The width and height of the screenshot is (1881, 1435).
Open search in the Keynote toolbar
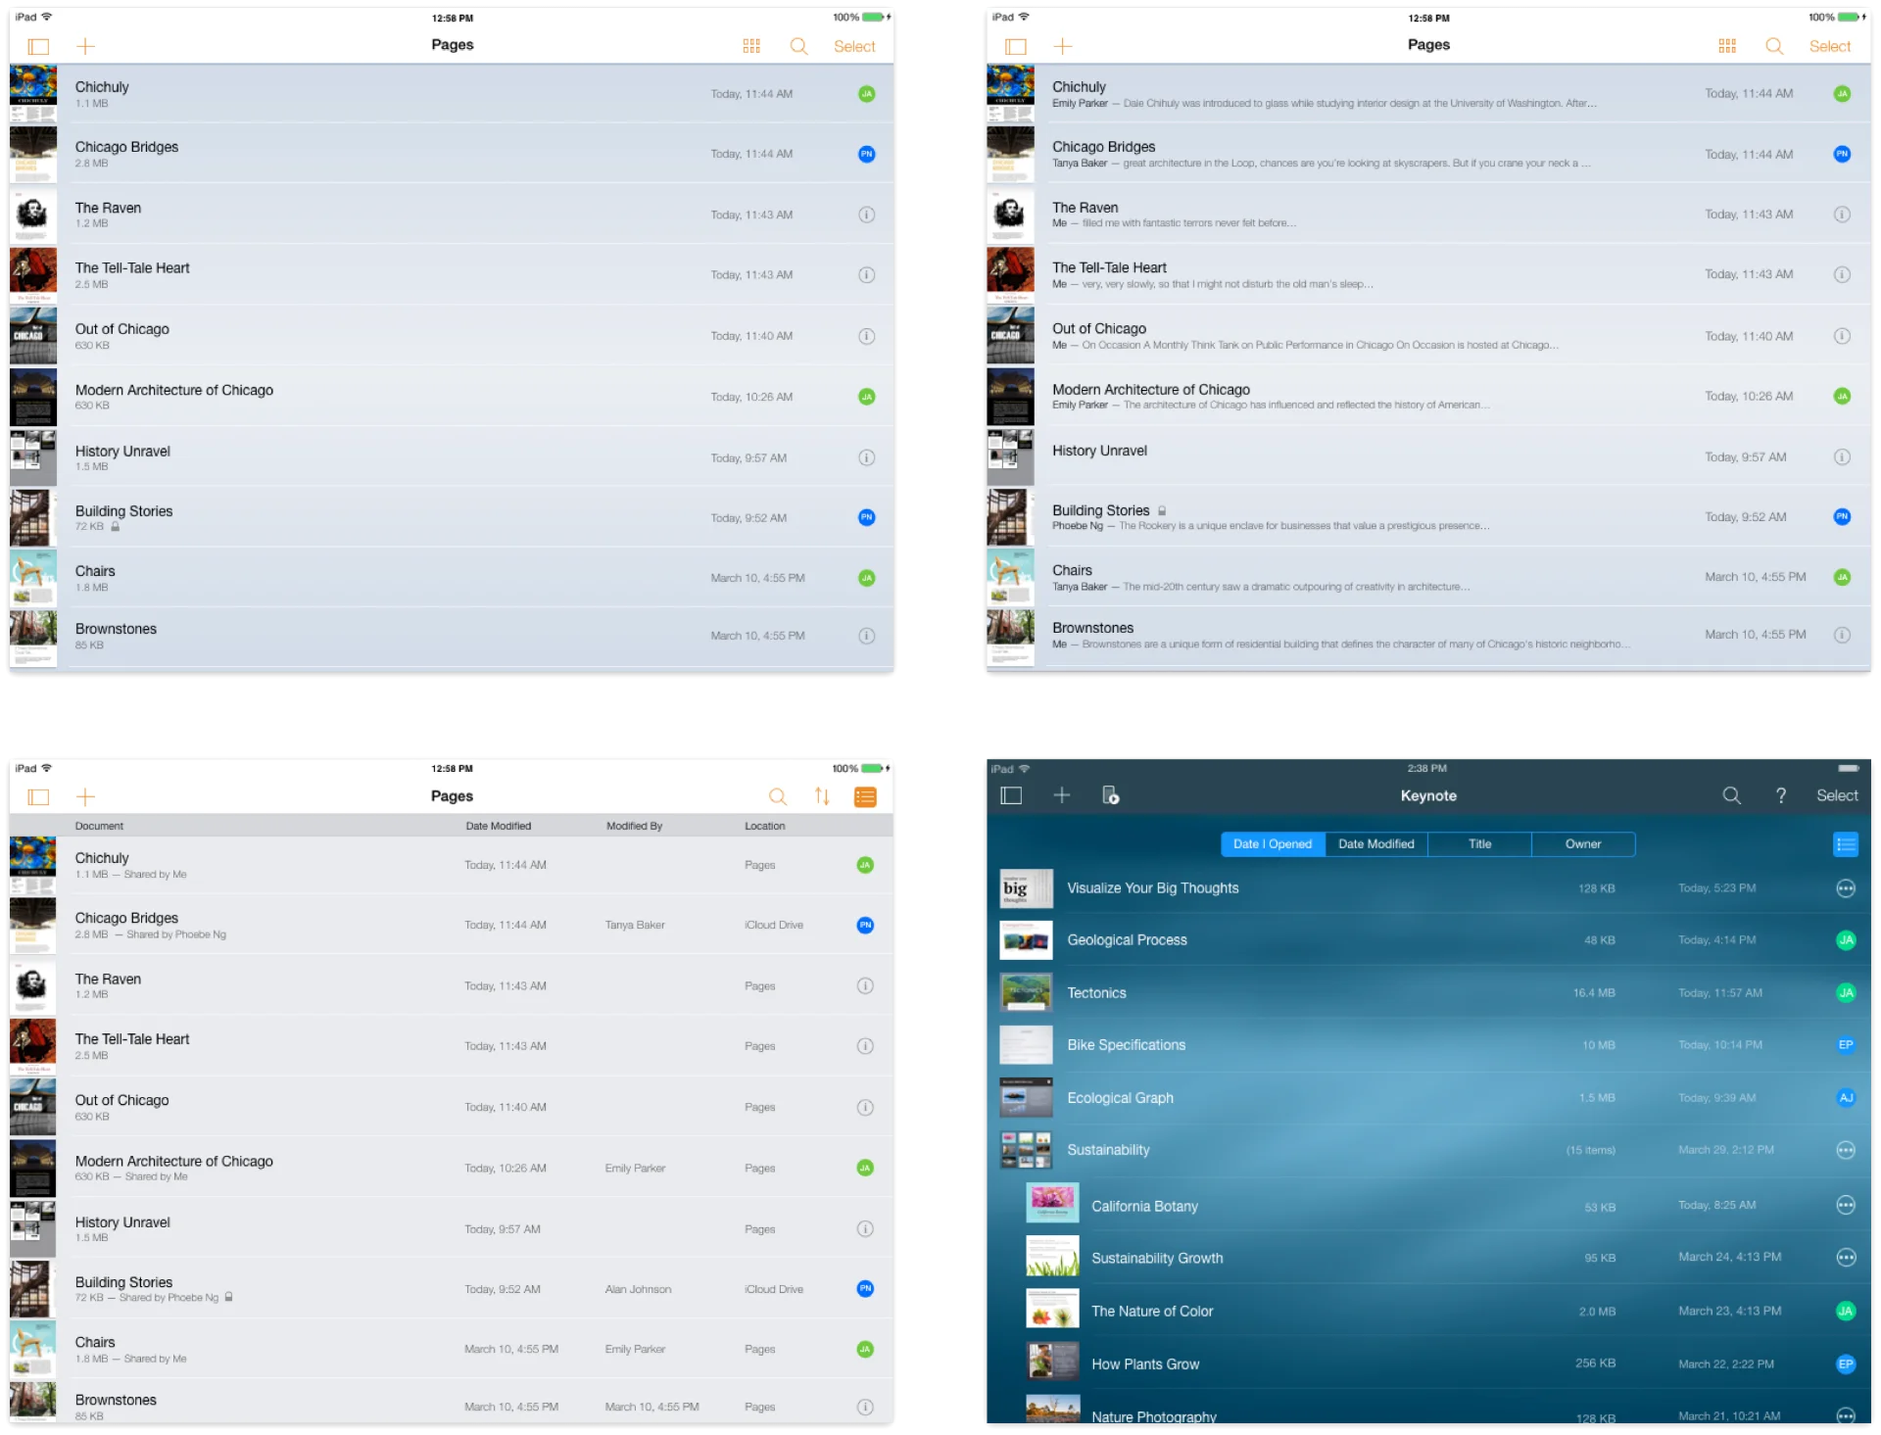[x=1731, y=795]
